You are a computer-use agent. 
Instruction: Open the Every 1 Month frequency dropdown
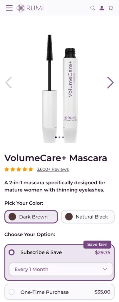pos(61,269)
